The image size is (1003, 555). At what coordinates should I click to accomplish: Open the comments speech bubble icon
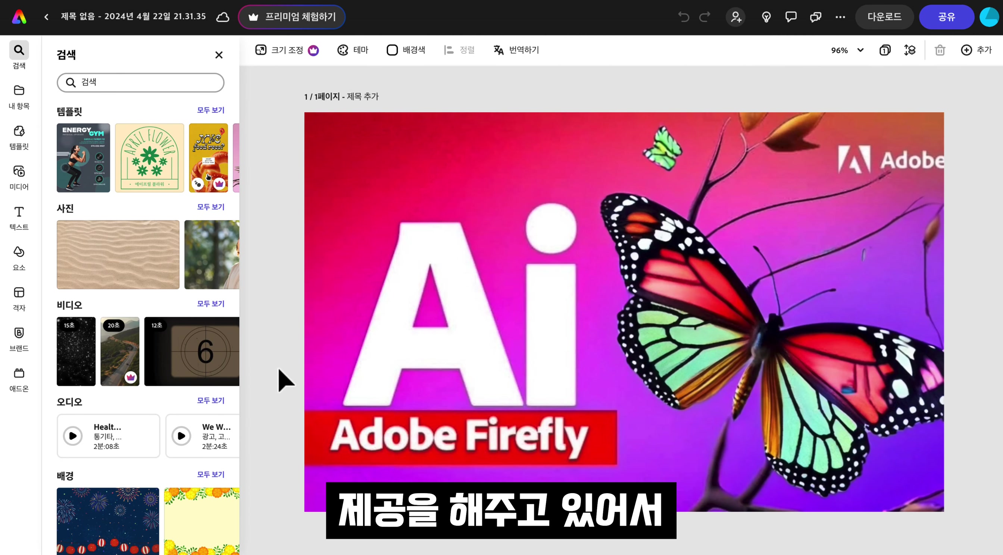click(x=791, y=17)
